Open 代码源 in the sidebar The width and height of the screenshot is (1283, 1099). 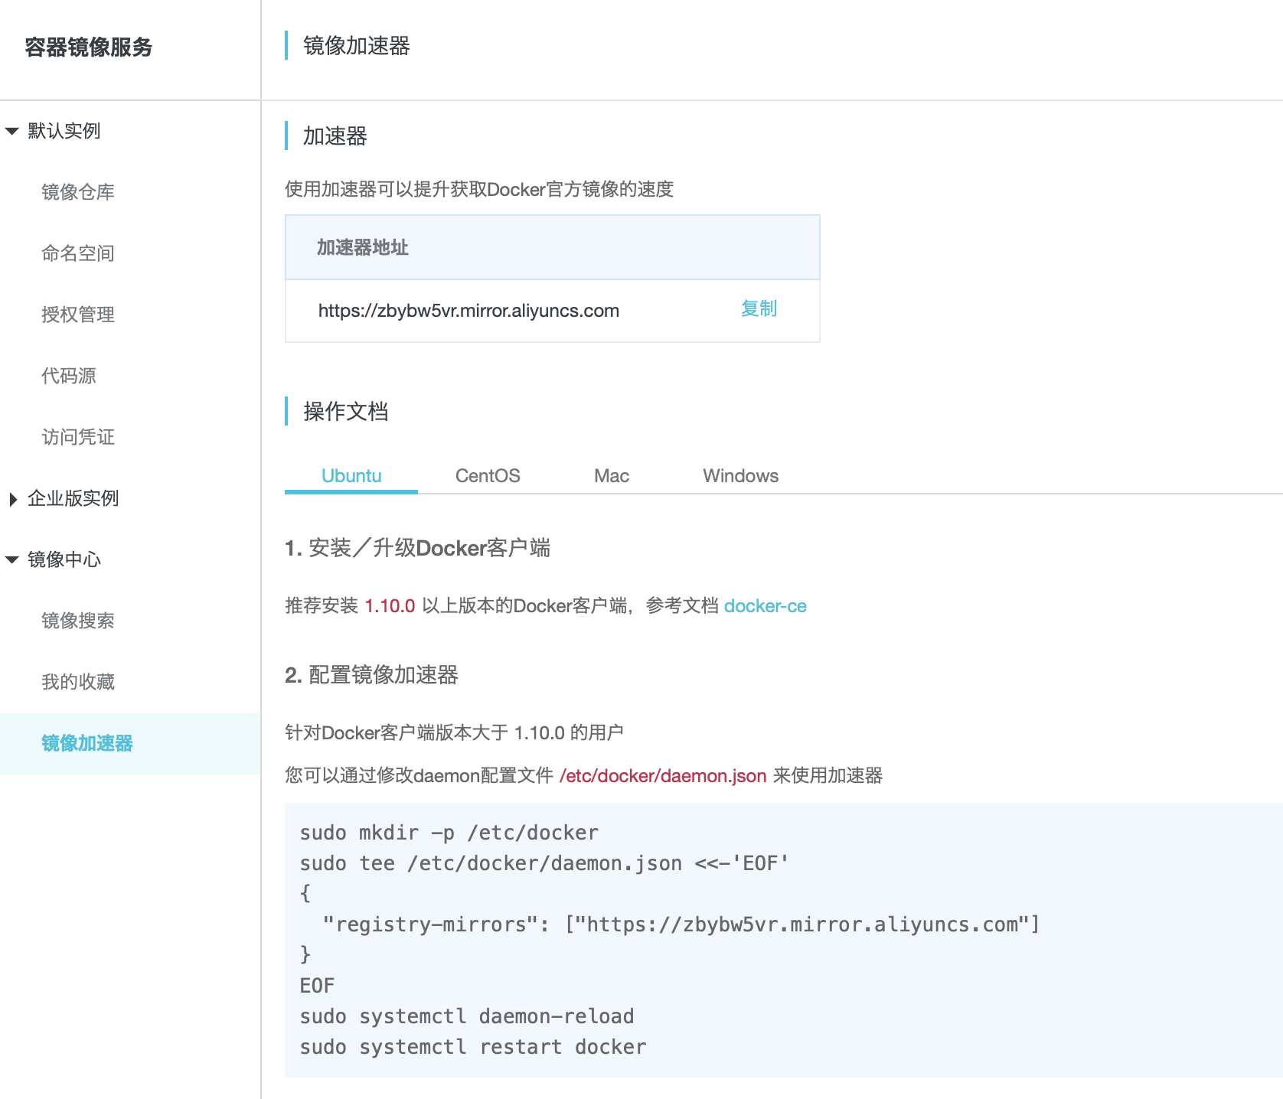(69, 376)
